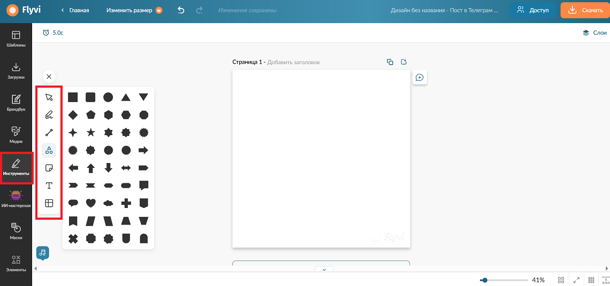Screen dimensions: 610x286
Task: Toggle fullscreen mode icon
Action: (576, 280)
